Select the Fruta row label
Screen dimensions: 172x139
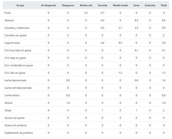pos(7,13)
